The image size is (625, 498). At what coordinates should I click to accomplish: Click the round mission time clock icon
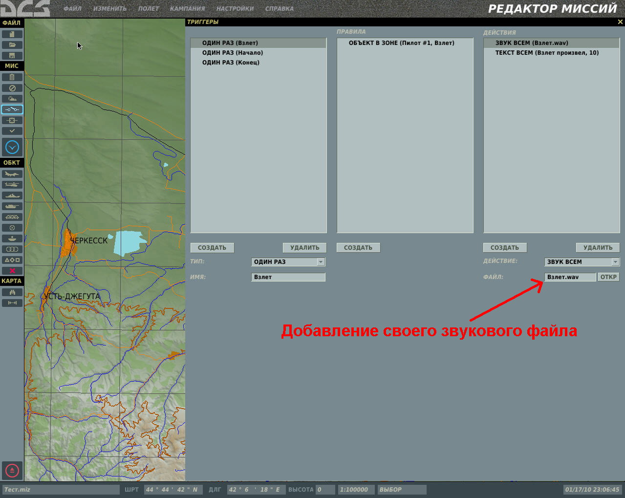click(x=12, y=147)
